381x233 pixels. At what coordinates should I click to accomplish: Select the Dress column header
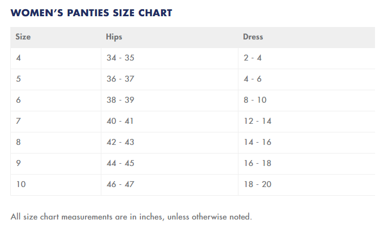(253, 37)
